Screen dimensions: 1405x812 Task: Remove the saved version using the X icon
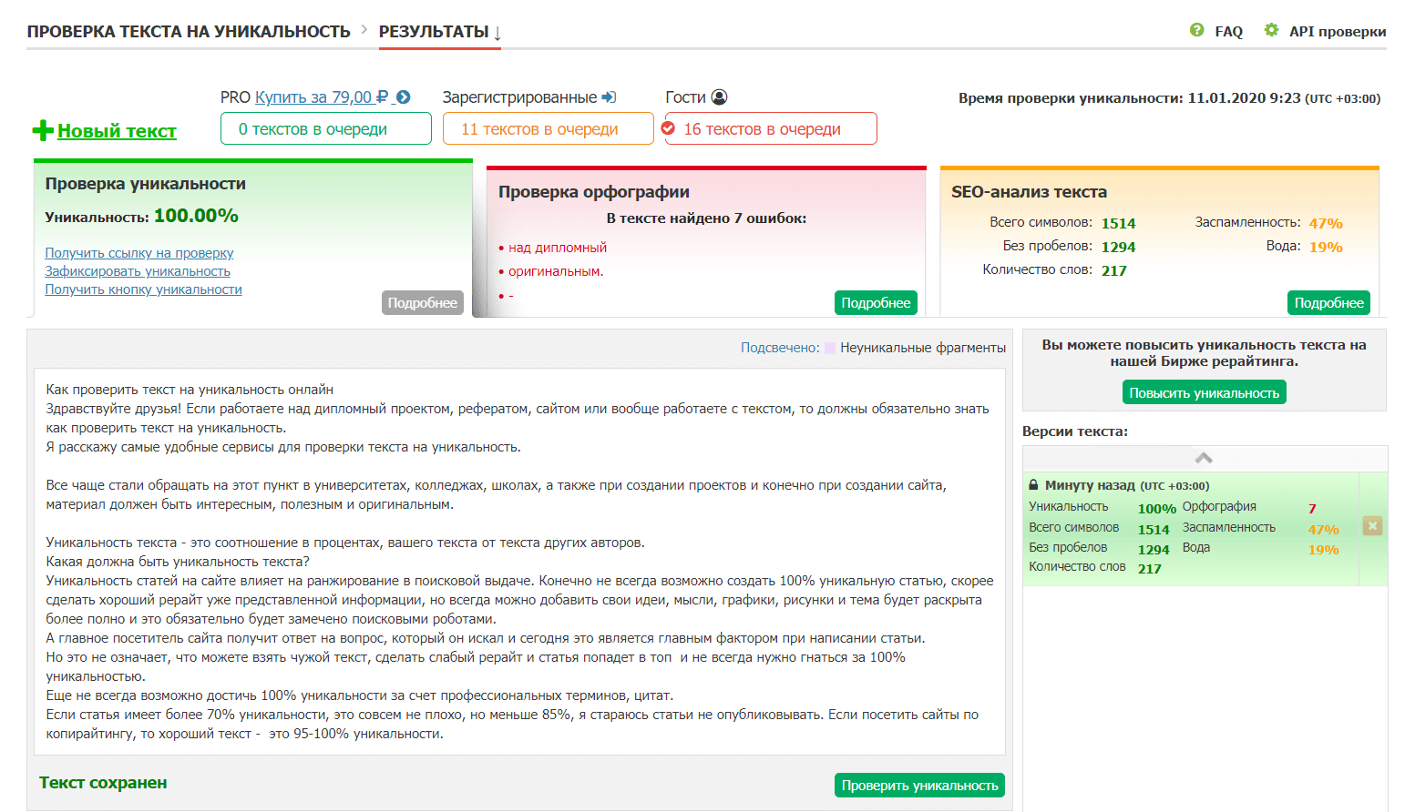coord(1372,526)
